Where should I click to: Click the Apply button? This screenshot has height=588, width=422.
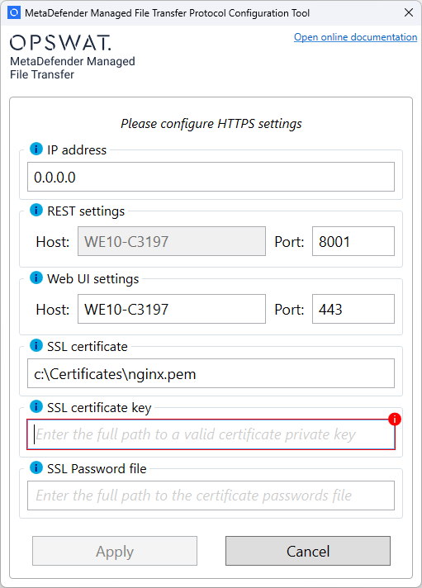pyautogui.click(x=115, y=551)
